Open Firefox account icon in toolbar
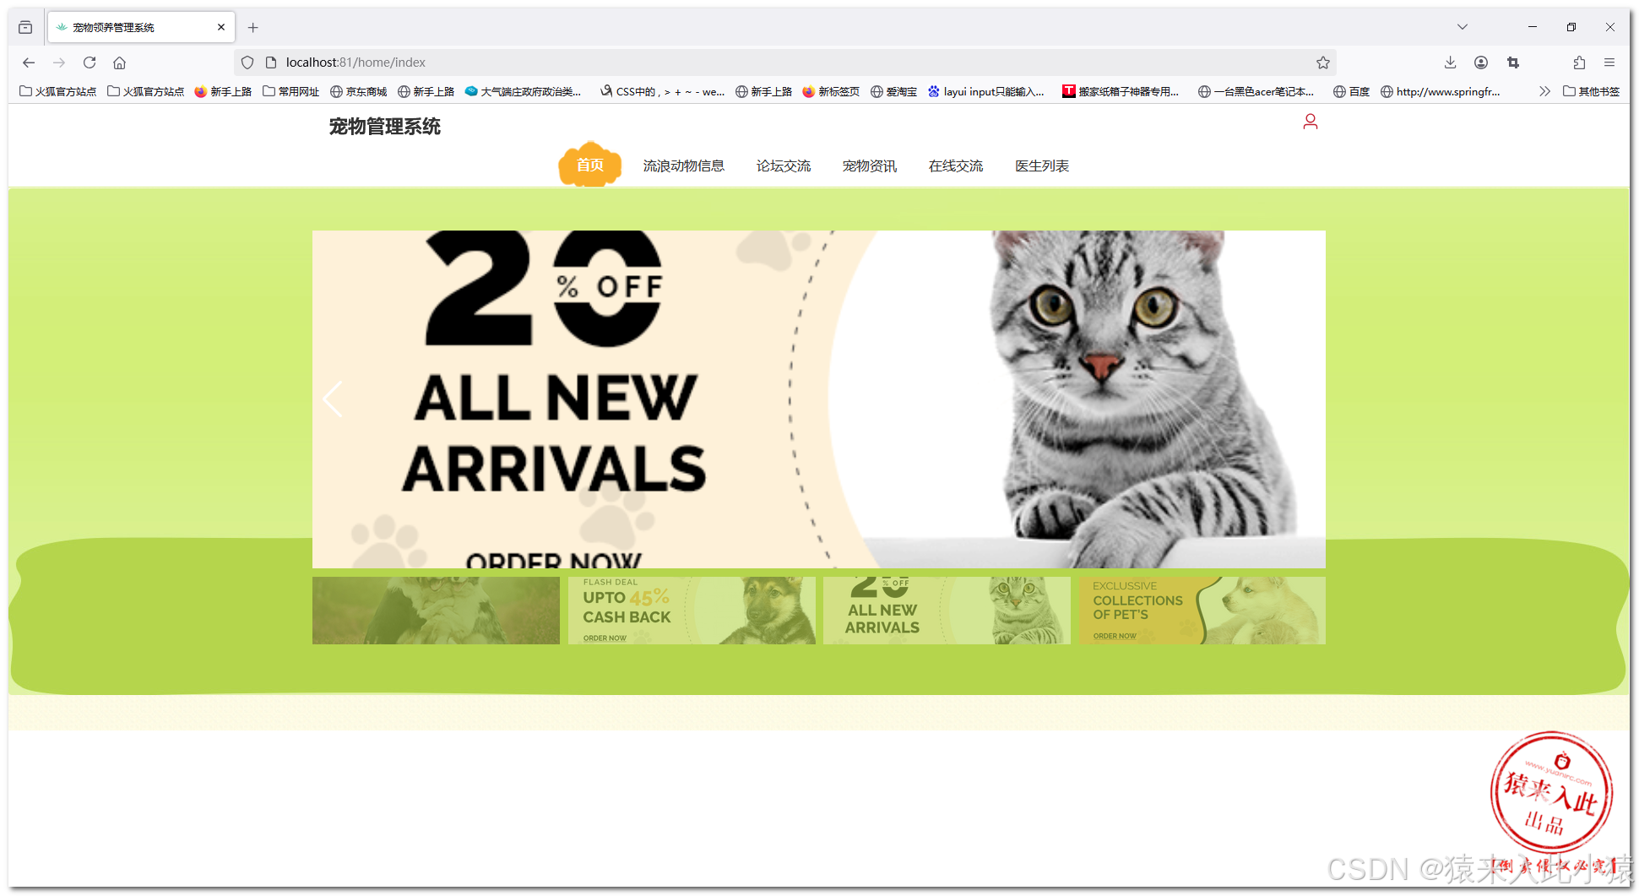This screenshot has width=1639, height=896. [x=1481, y=62]
